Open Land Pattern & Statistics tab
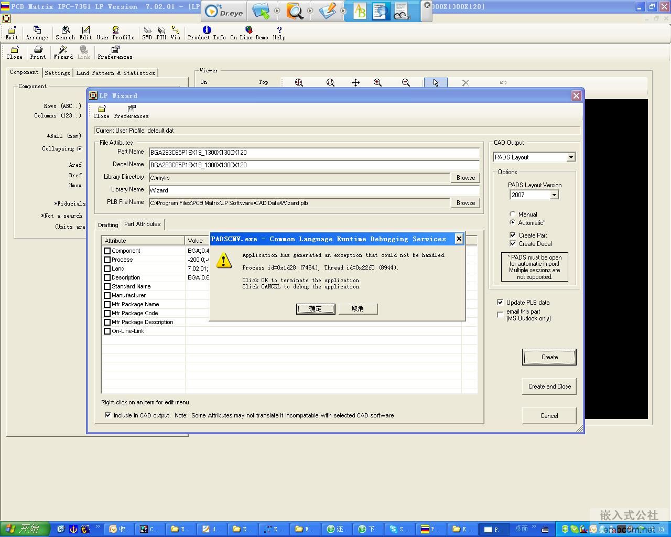 pos(115,73)
